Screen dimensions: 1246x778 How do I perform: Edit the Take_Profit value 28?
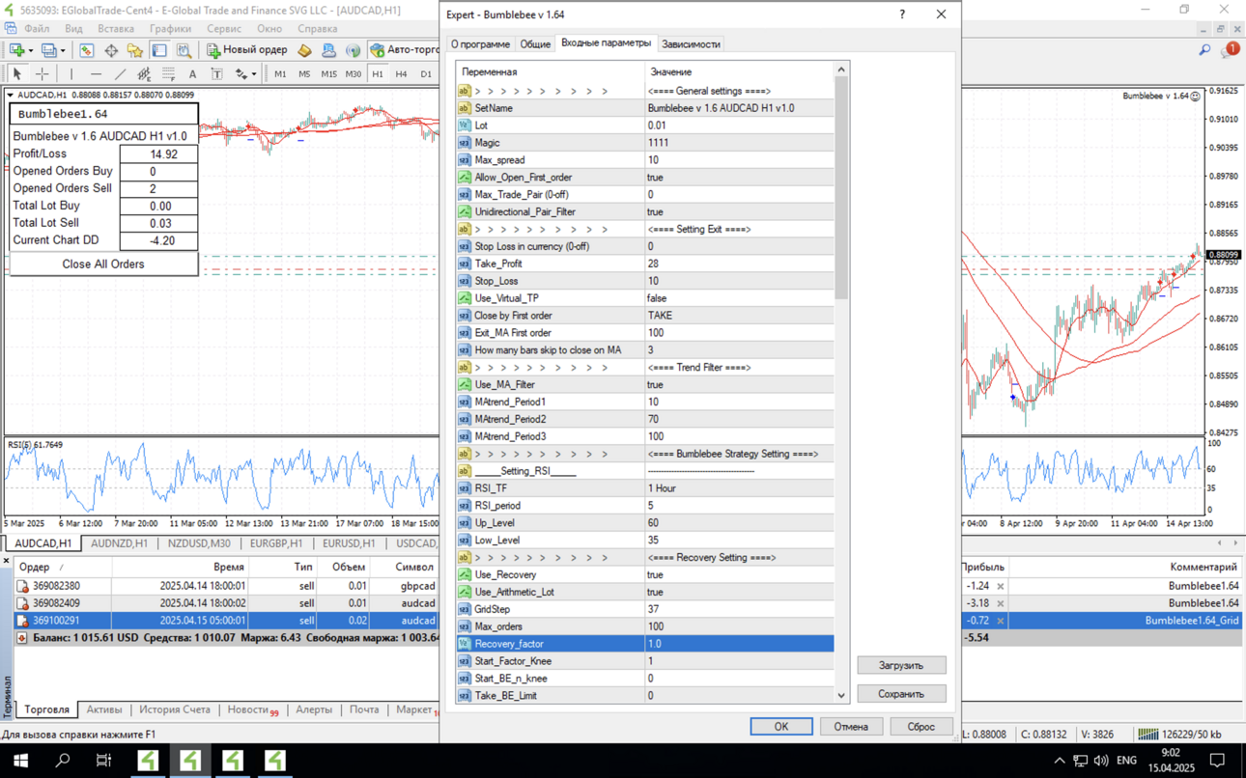click(739, 264)
